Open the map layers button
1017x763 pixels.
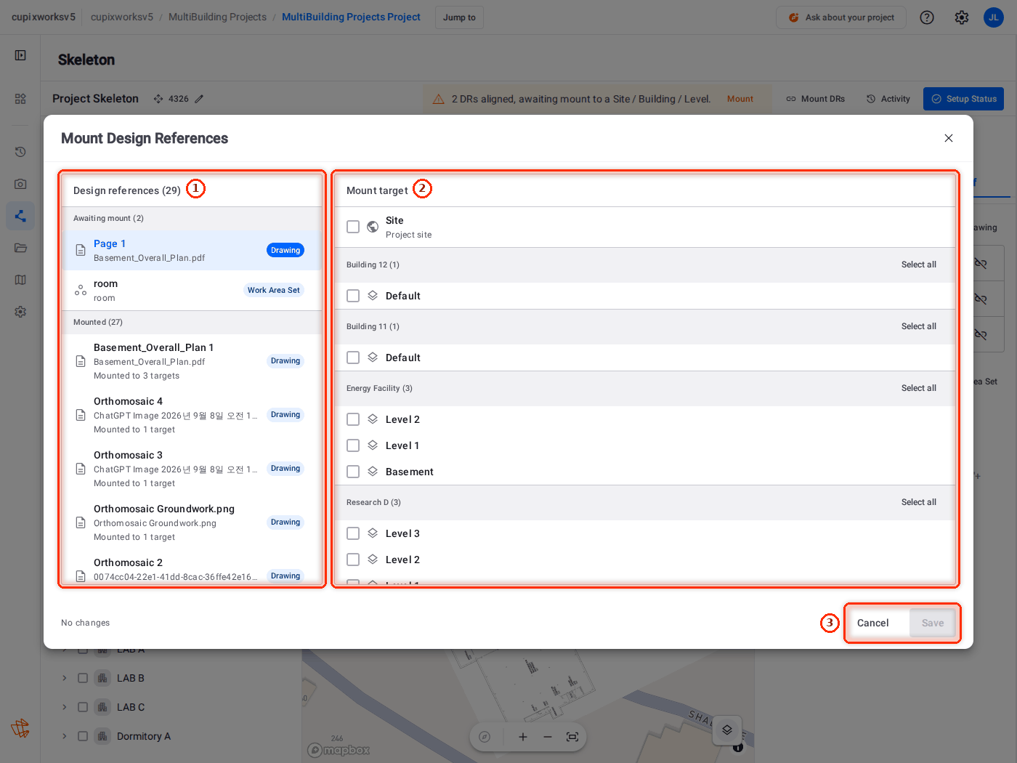click(x=727, y=730)
